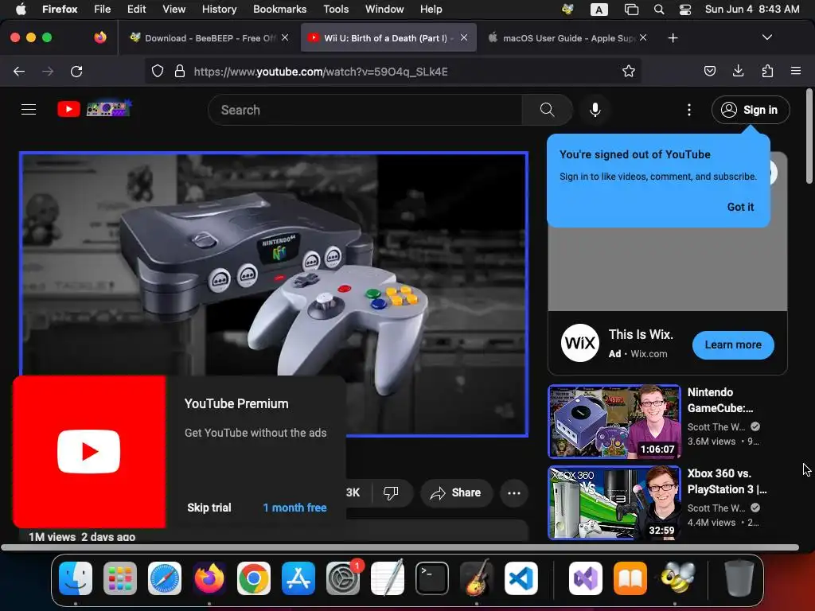Open Spotlight search in menu bar

coord(658,10)
